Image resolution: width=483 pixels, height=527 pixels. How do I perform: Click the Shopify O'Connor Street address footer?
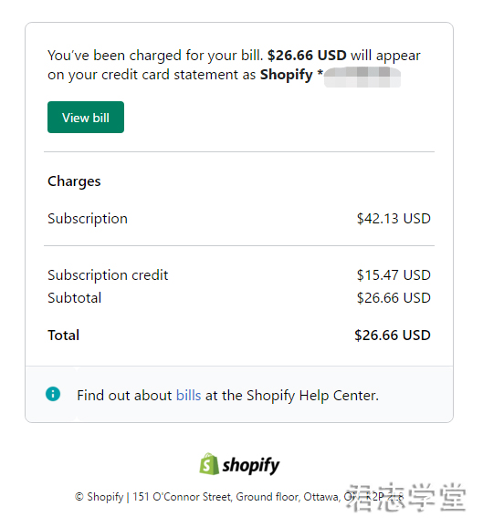tap(239, 497)
